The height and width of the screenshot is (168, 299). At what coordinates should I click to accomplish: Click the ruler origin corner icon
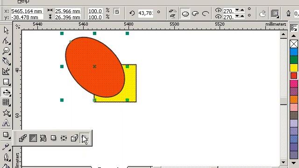tap(18, 26)
